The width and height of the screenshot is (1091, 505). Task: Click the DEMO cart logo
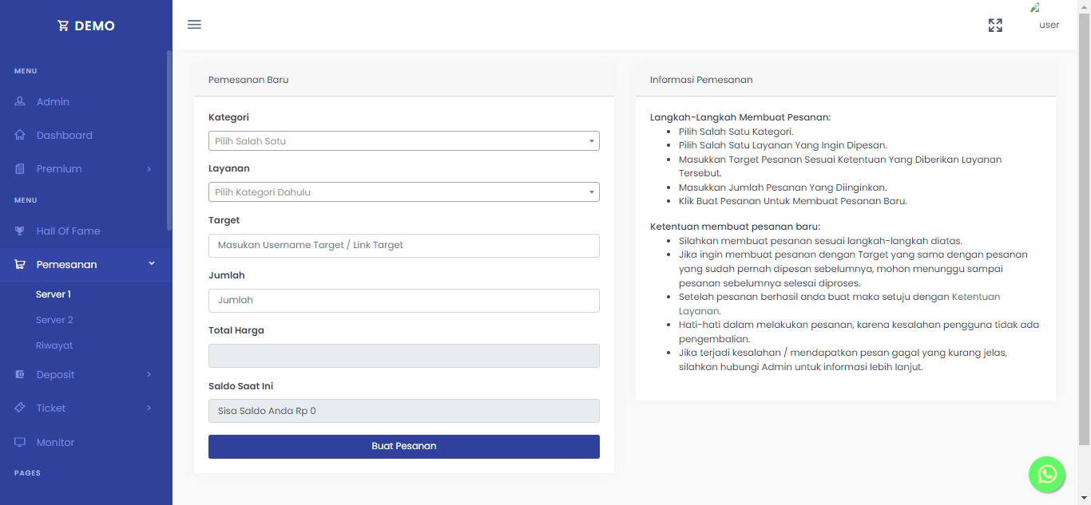[86, 26]
